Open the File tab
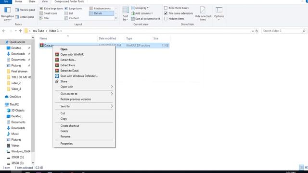 pyautogui.click(x=6, y=1)
